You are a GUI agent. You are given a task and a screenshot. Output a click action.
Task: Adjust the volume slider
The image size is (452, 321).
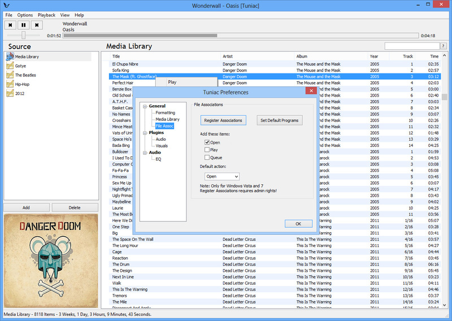pos(23,35)
